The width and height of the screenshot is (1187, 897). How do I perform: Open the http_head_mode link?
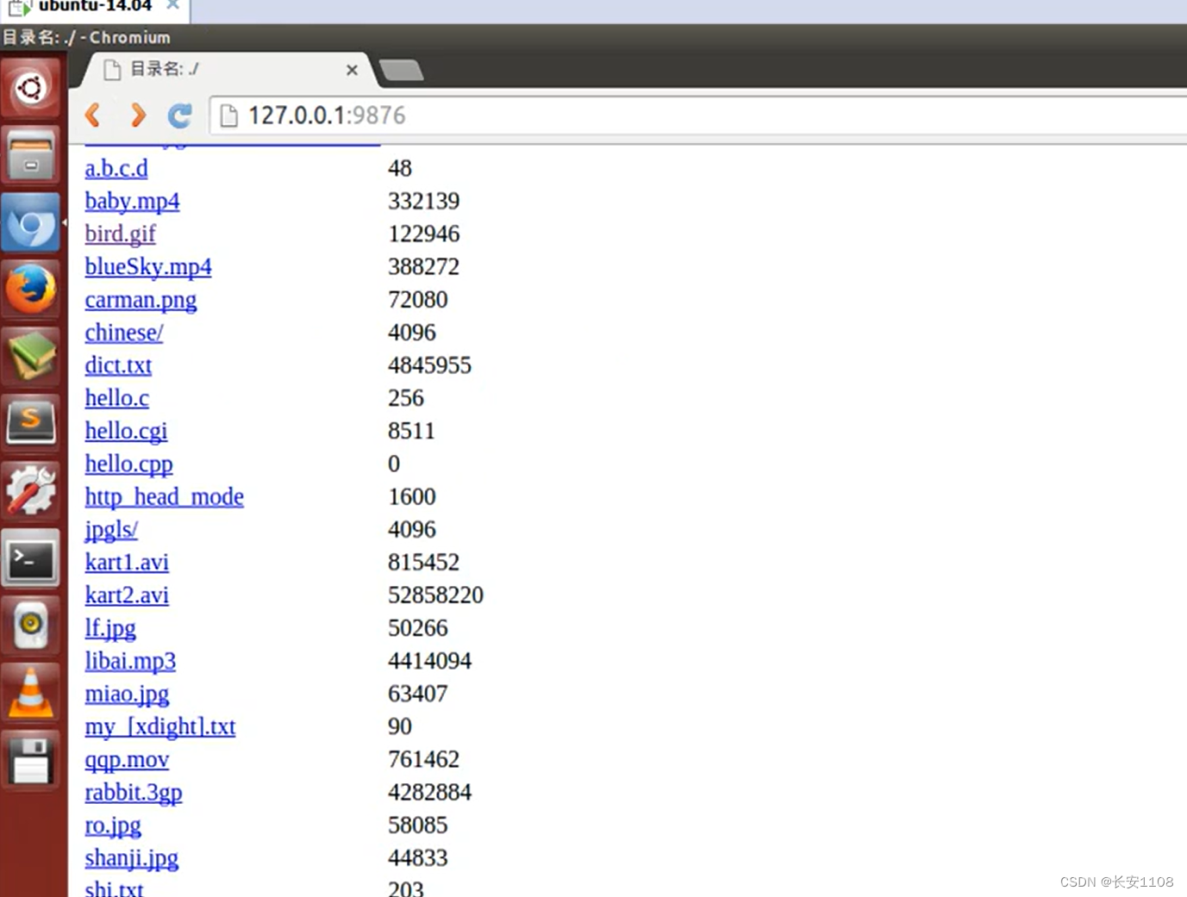(x=164, y=496)
